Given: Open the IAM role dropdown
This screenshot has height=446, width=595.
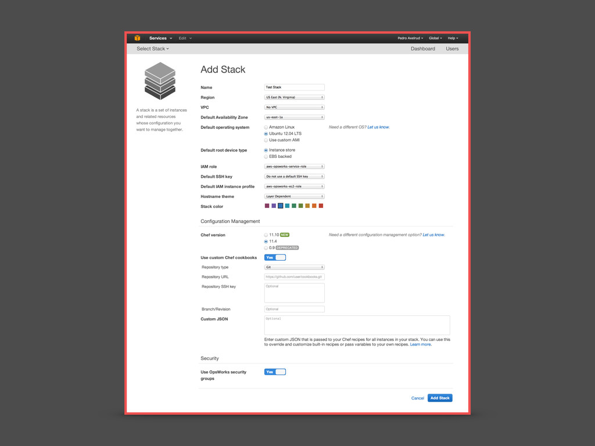Looking at the screenshot, I should (x=294, y=167).
